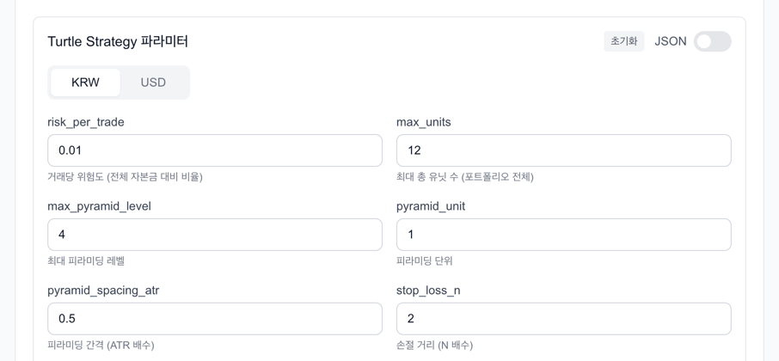Switch to the USD tab
Viewport: 779px width, 361px height.
pyautogui.click(x=153, y=83)
